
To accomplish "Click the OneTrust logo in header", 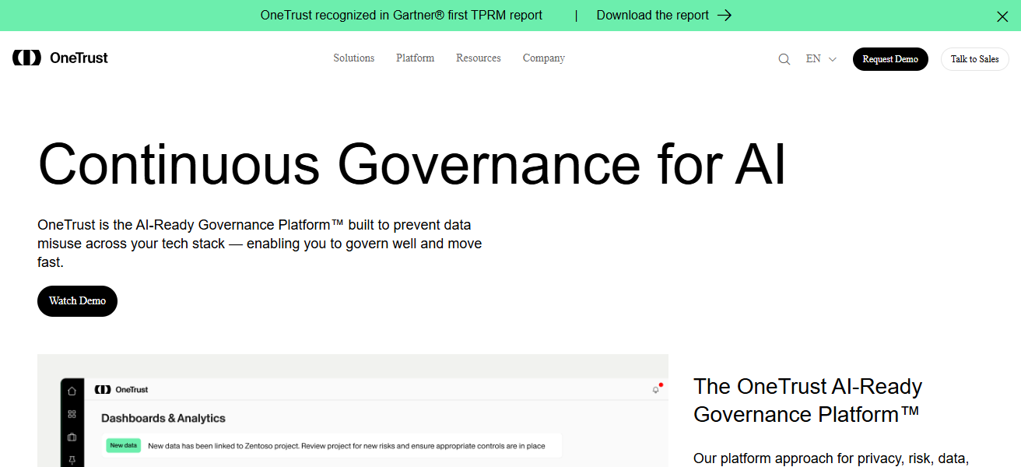I will [60, 58].
